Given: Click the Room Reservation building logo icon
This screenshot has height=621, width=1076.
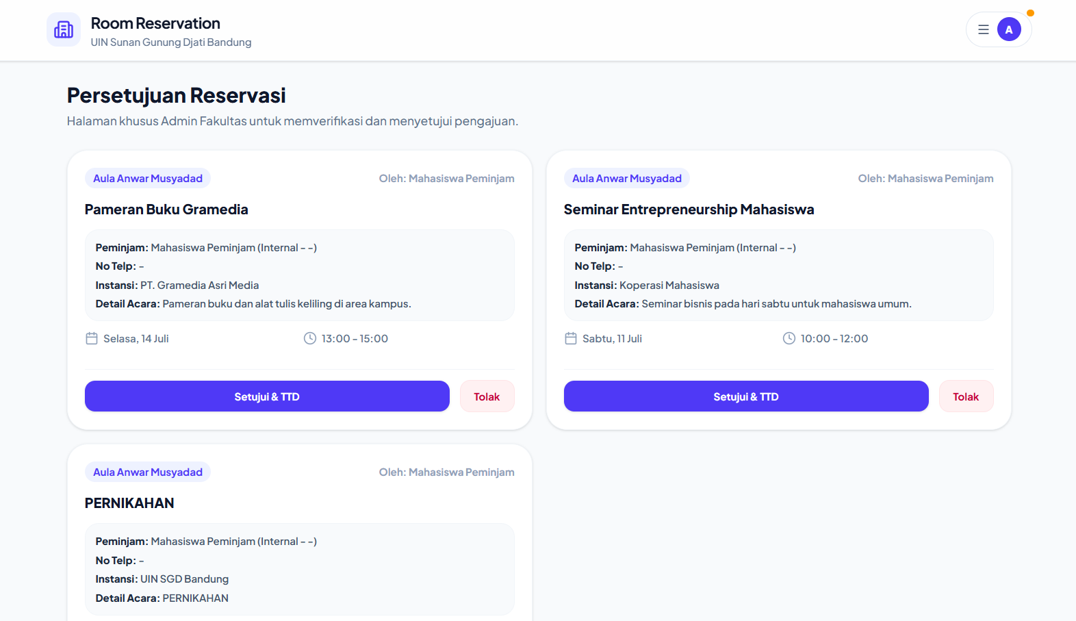Looking at the screenshot, I should point(64,29).
